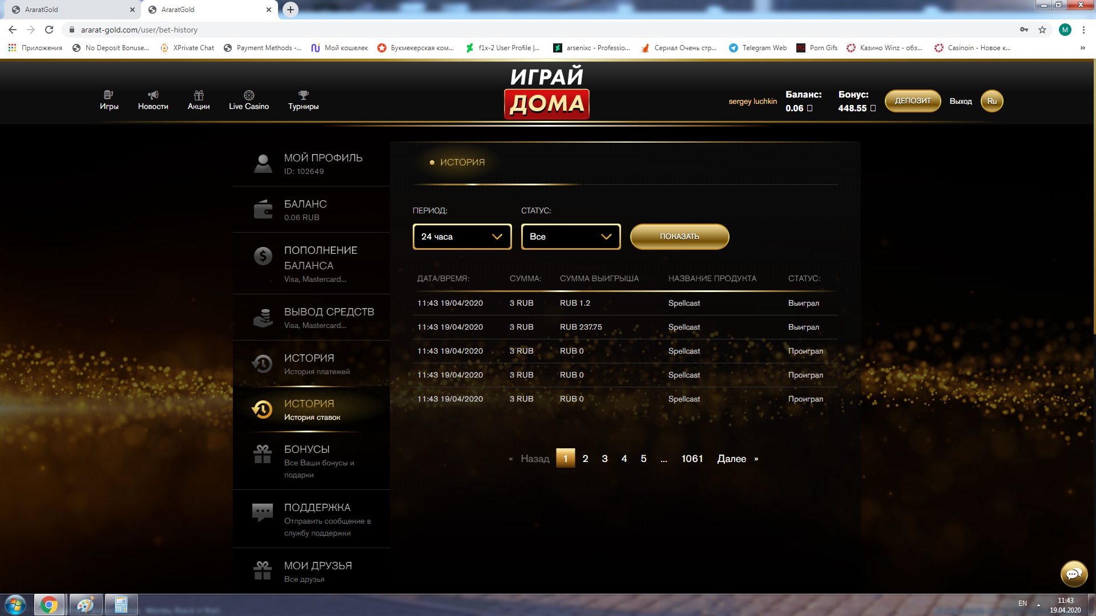Click the Вывод средств sidebar icon
The width and height of the screenshot is (1096, 616).
(263, 318)
